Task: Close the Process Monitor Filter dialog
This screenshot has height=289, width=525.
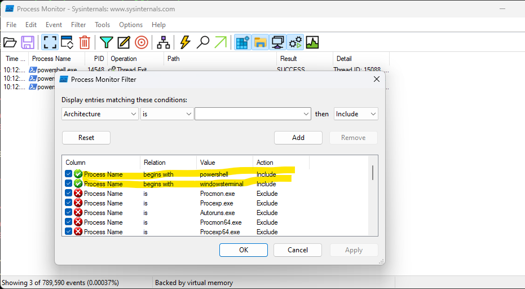Action: [x=376, y=79]
